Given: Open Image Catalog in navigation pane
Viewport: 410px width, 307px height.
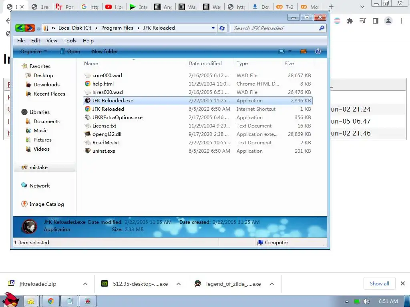Looking at the screenshot, I should click(x=46, y=204).
